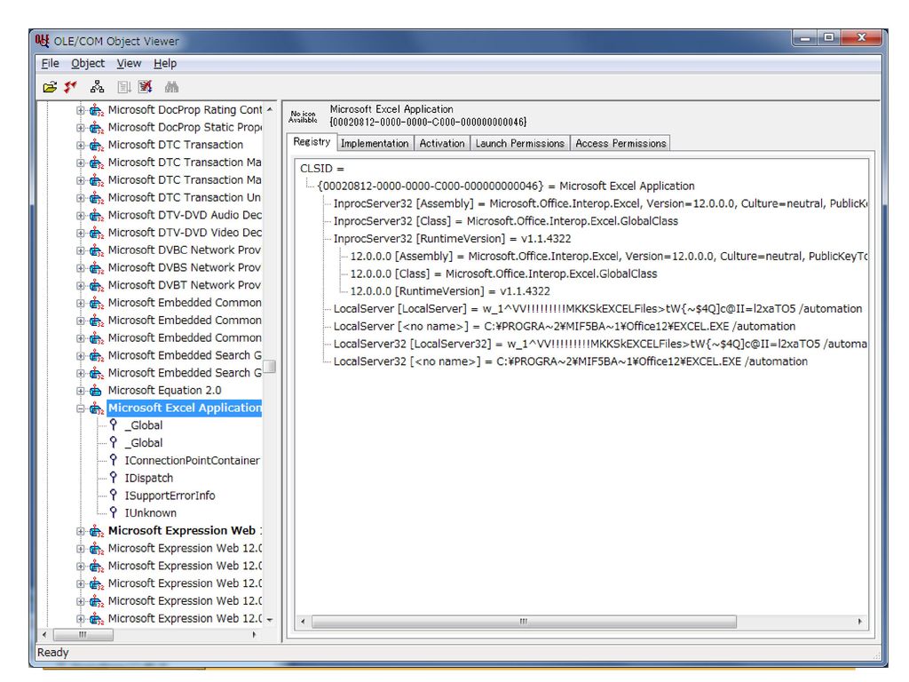The width and height of the screenshot is (909, 682).
Task: Open the Launch Permissions tab
Action: 520,143
